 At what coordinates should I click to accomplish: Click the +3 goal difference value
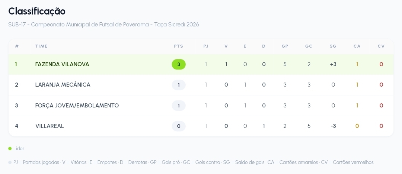coord(333,64)
